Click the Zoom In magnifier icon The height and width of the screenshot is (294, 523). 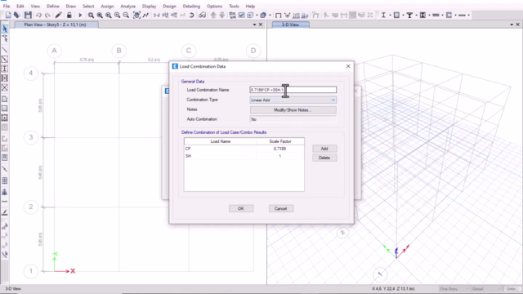(117, 15)
